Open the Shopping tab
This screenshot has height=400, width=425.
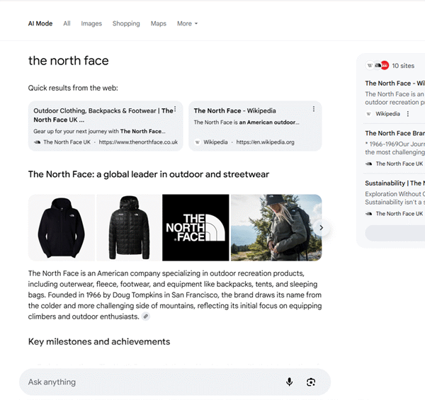[x=126, y=23]
